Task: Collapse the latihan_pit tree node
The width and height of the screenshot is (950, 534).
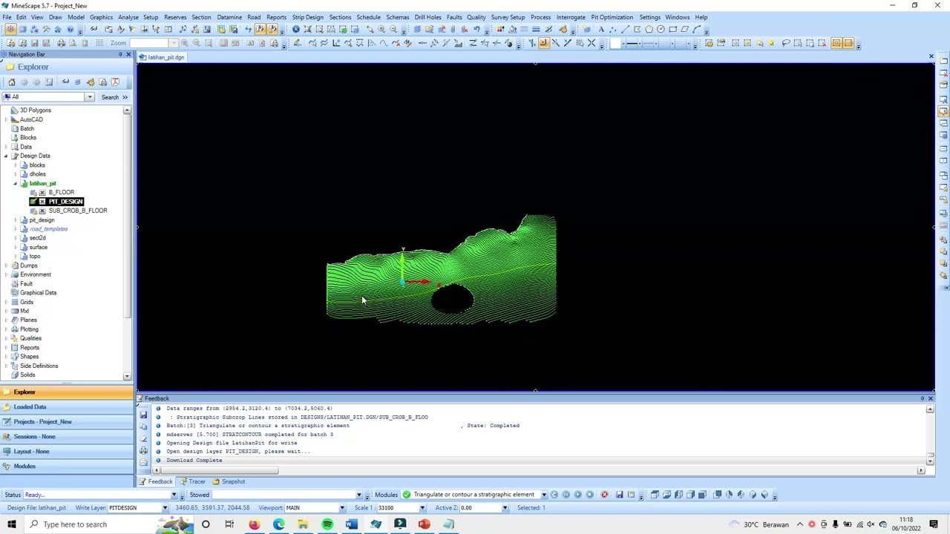Action: tap(15, 183)
